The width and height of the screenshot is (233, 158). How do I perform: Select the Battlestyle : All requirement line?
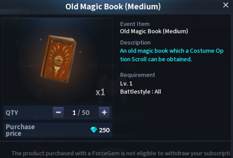click(x=141, y=92)
